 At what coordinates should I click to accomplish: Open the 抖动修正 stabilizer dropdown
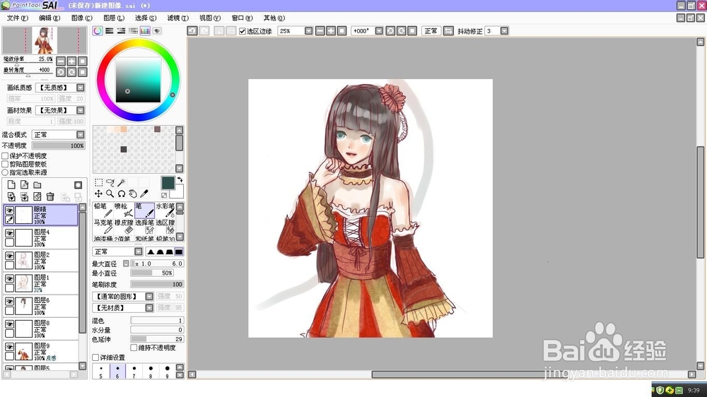pyautogui.click(x=504, y=30)
